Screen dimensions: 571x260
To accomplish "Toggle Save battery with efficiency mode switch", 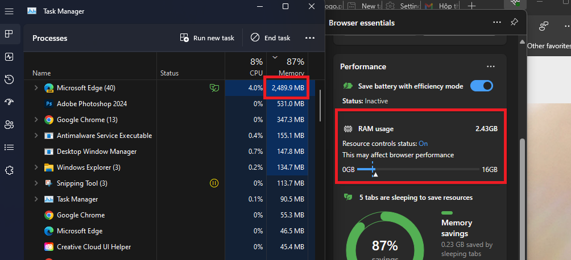I will click(x=481, y=86).
